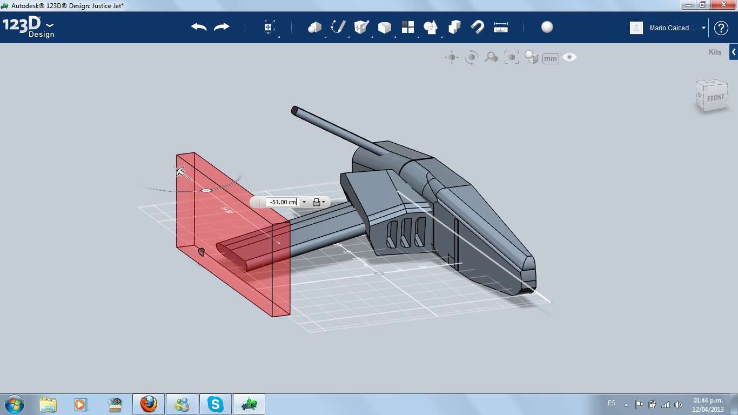This screenshot has width=738, height=415.
Task: Open the Help question mark
Action: pyautogui.click(x=721, y=28)
